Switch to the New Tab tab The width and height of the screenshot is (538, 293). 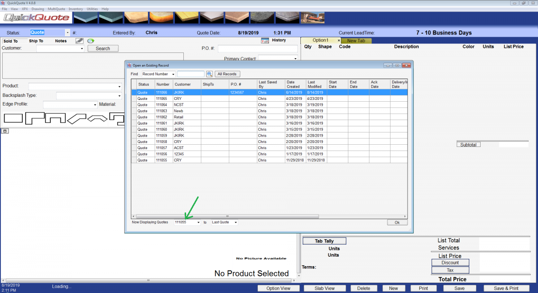pos(356,41)
